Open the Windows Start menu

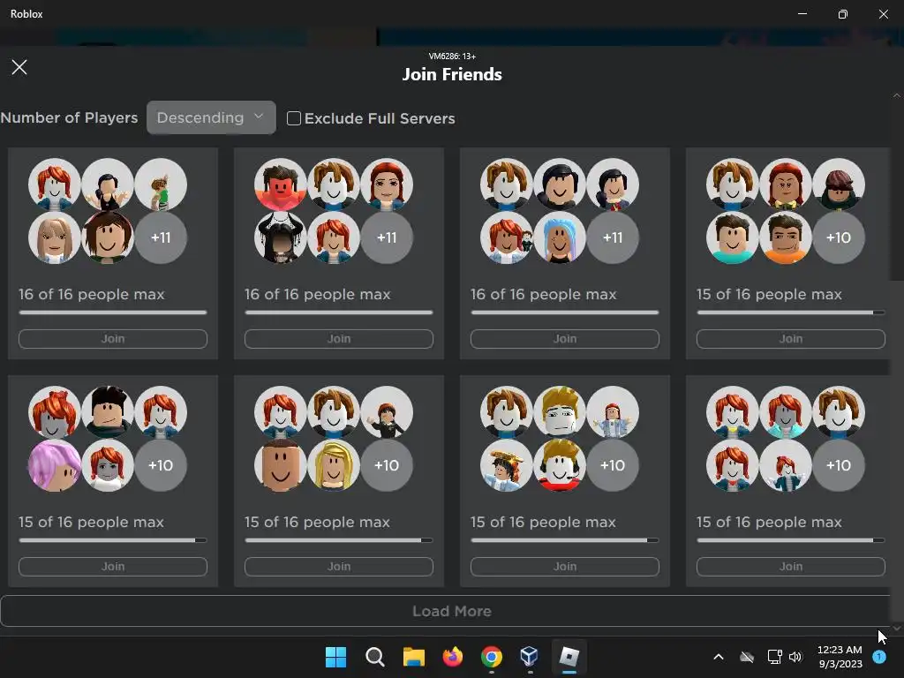tap(335, 657)
